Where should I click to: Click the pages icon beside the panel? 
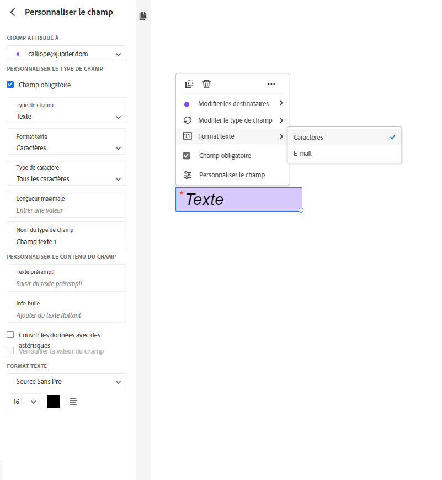point(143,16)
